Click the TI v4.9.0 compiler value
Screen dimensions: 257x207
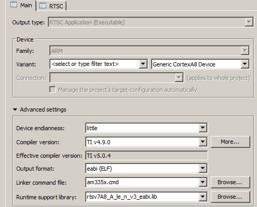click(99, 142)
